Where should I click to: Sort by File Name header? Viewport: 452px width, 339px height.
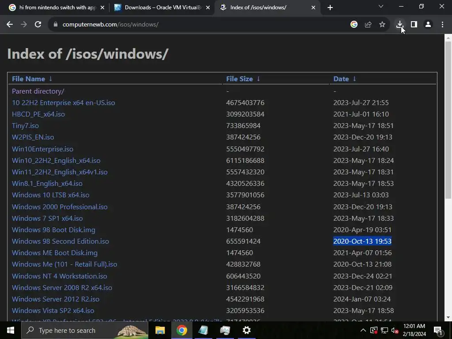[28, 79]
